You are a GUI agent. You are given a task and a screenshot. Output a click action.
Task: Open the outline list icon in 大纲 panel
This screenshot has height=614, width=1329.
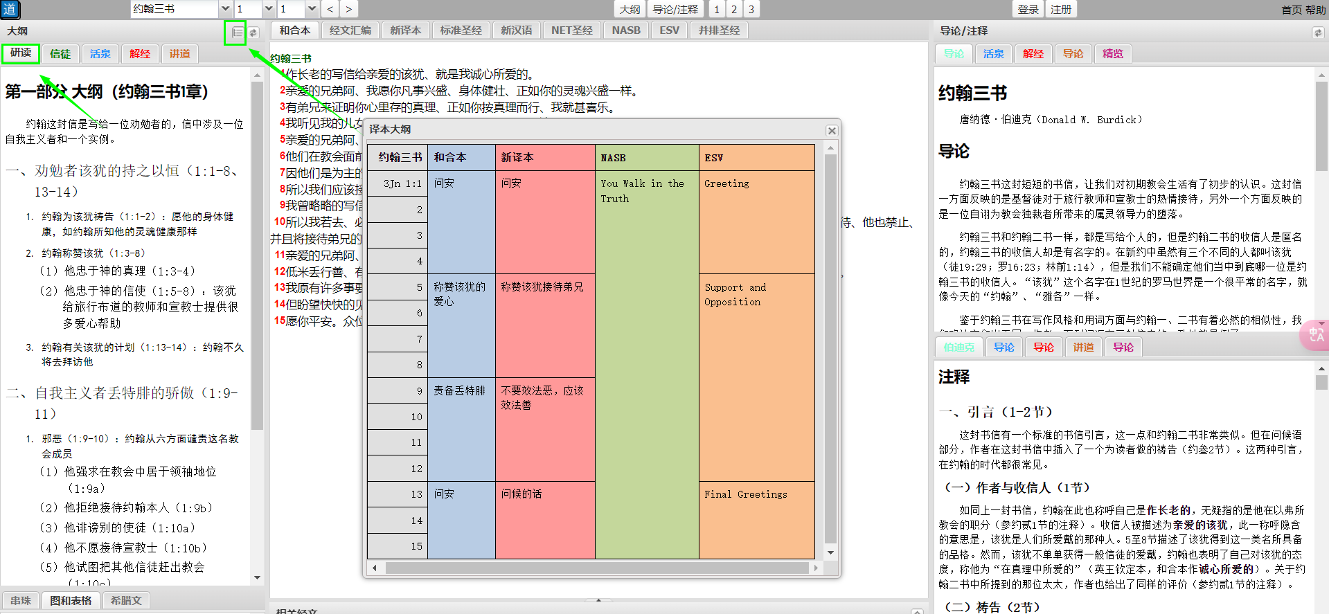tap(237, 33)
